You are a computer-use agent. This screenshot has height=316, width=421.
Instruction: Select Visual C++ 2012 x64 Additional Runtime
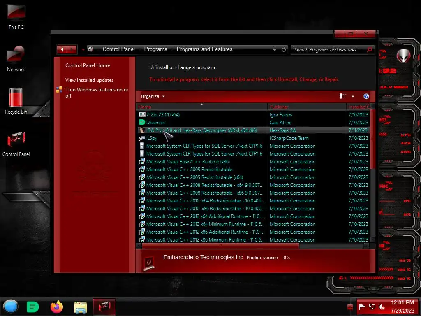click(205, 216)
